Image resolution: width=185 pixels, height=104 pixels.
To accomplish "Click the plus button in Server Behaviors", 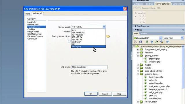I will 135,8.
